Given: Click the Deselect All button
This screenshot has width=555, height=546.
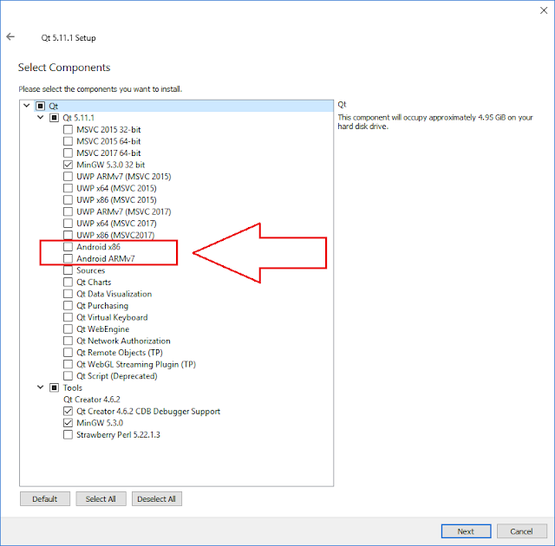Looking at the screenshot, I should tap(157, 498).
